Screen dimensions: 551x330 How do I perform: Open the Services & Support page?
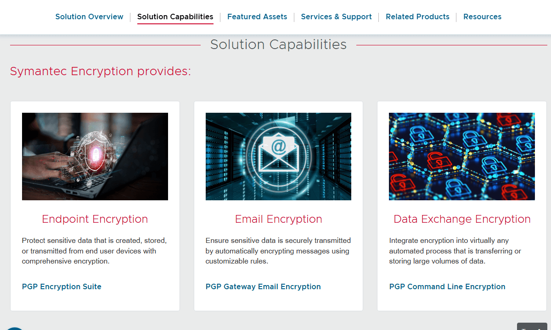(336, 16)
